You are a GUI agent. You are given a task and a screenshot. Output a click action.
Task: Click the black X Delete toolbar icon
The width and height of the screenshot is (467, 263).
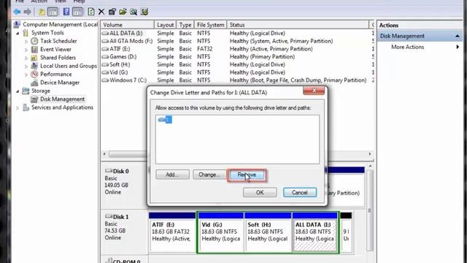101,12
